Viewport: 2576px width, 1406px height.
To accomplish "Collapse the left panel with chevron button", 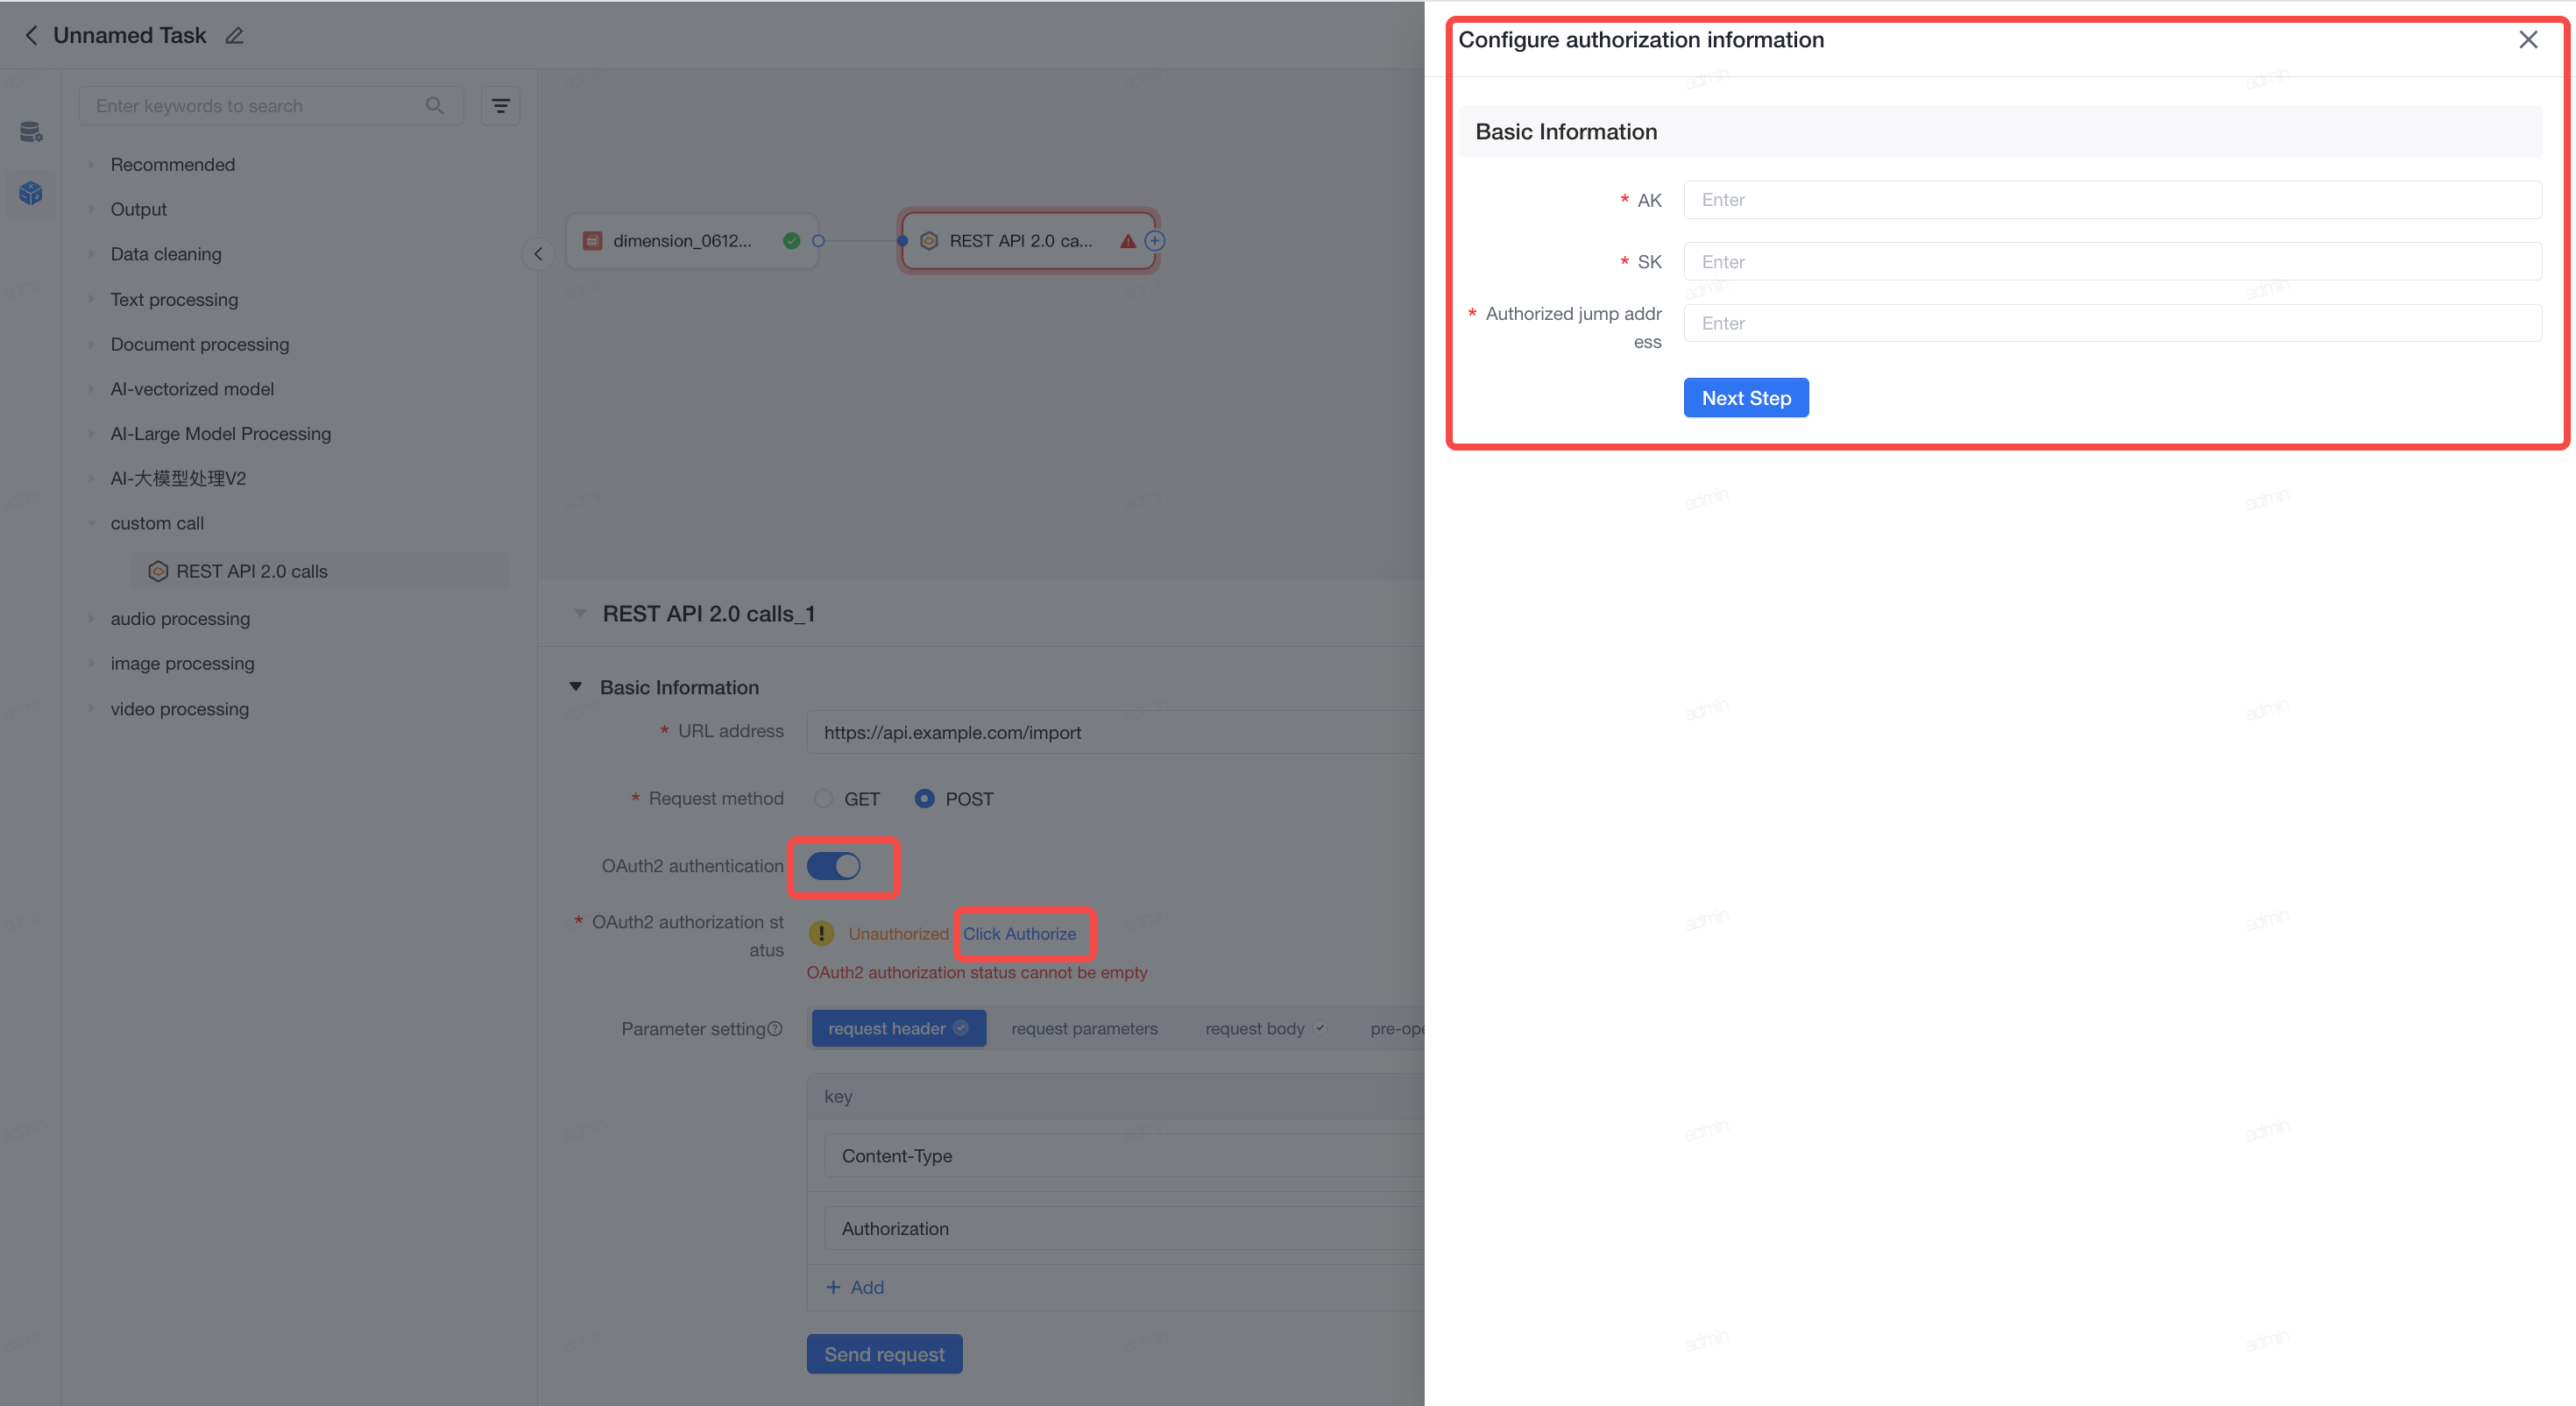I will (x=538, y=254).
